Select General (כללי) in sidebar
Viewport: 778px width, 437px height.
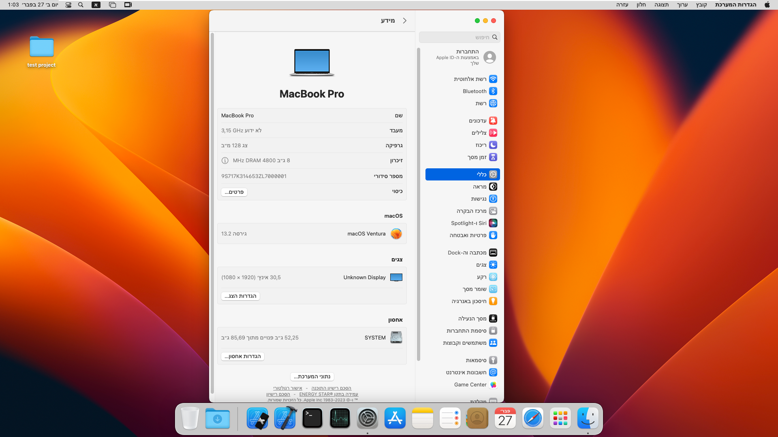pos(462,174)
